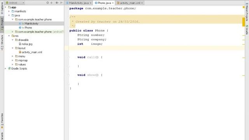The image size is (249, 140).
Task: Collapse the drawable folder
Action: [12, 40]
